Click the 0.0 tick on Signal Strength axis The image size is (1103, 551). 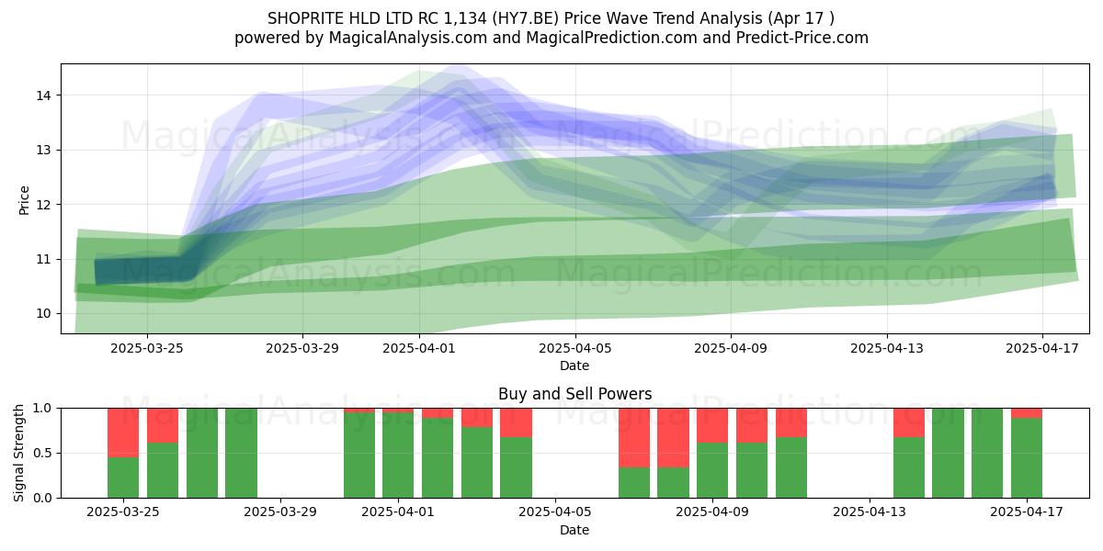pos(44,498)
